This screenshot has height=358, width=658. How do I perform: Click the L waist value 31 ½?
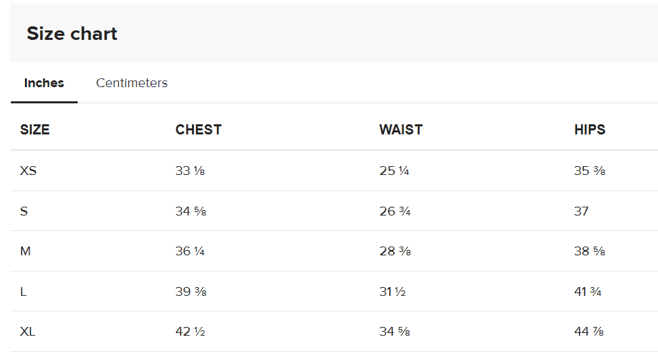(392, 292)
